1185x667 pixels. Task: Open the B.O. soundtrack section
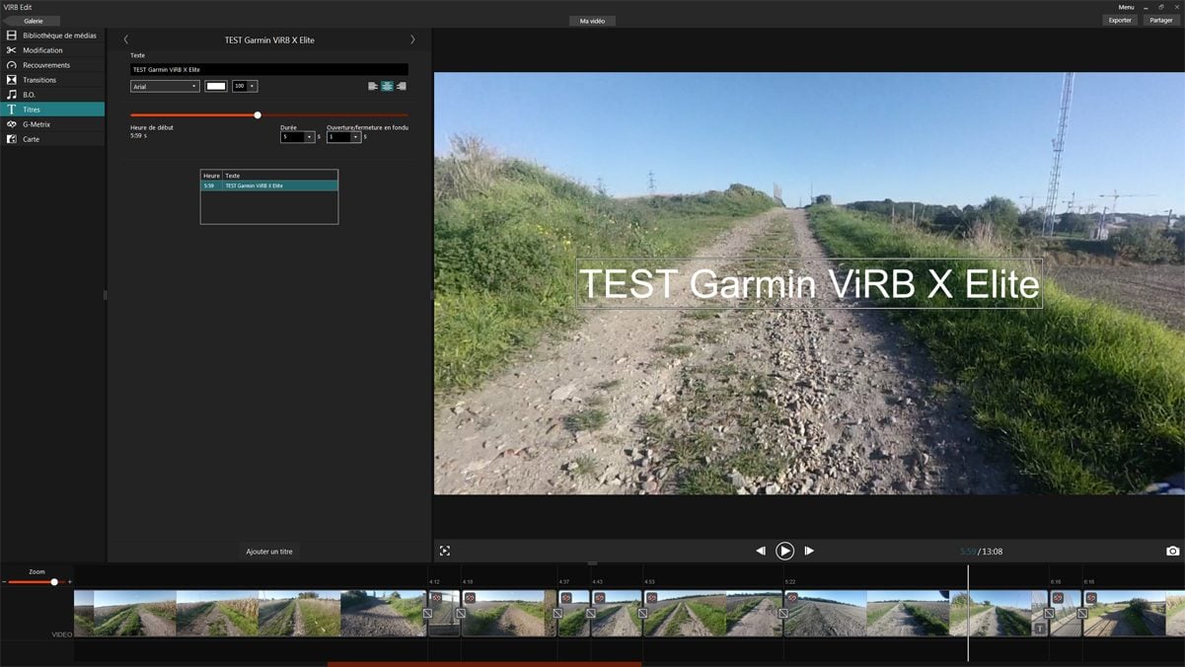(52, 95)
